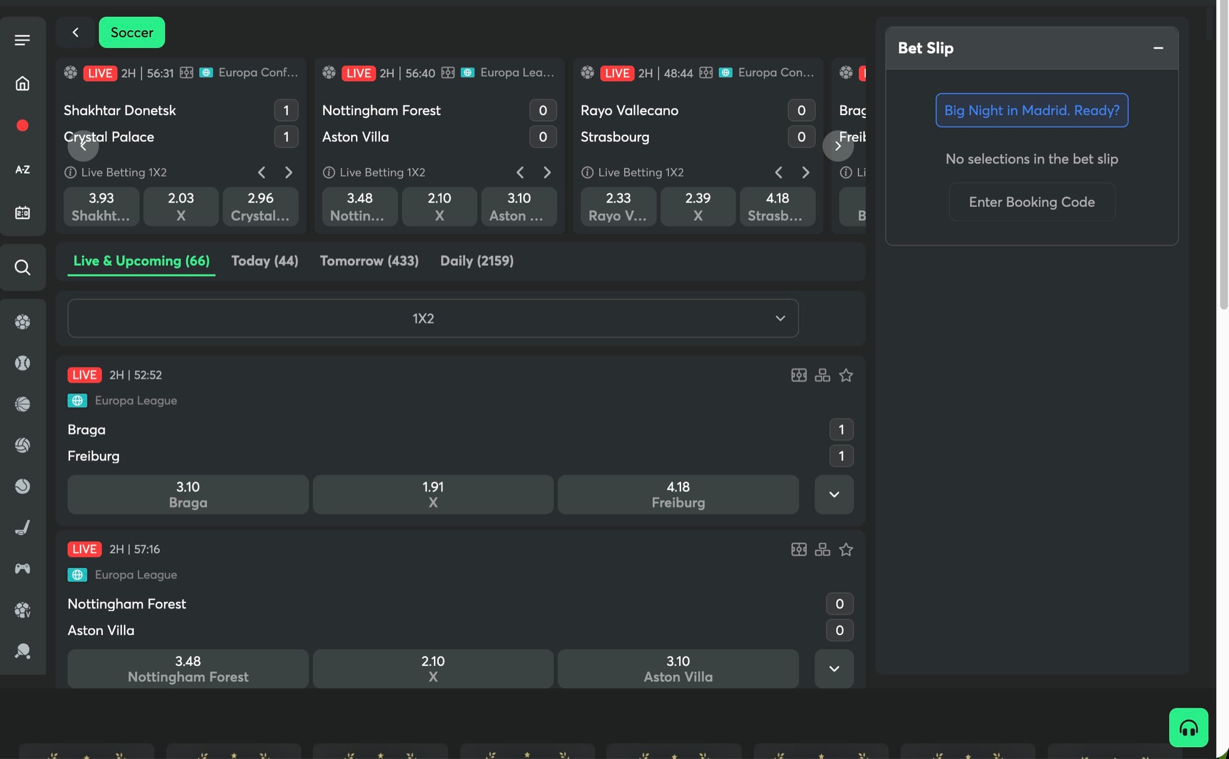Select the ice hockey stick icon
Image resolution: width=1229 pixels, height=759 pixels.
[x=22, y=528]
